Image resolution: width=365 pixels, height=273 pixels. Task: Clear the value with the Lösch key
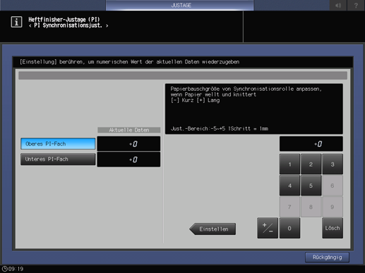click(333, 228)
